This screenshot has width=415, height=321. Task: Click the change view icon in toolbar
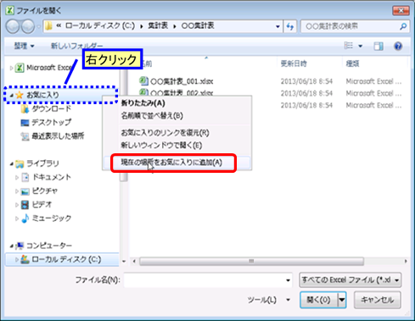click(x=349, y=46)
